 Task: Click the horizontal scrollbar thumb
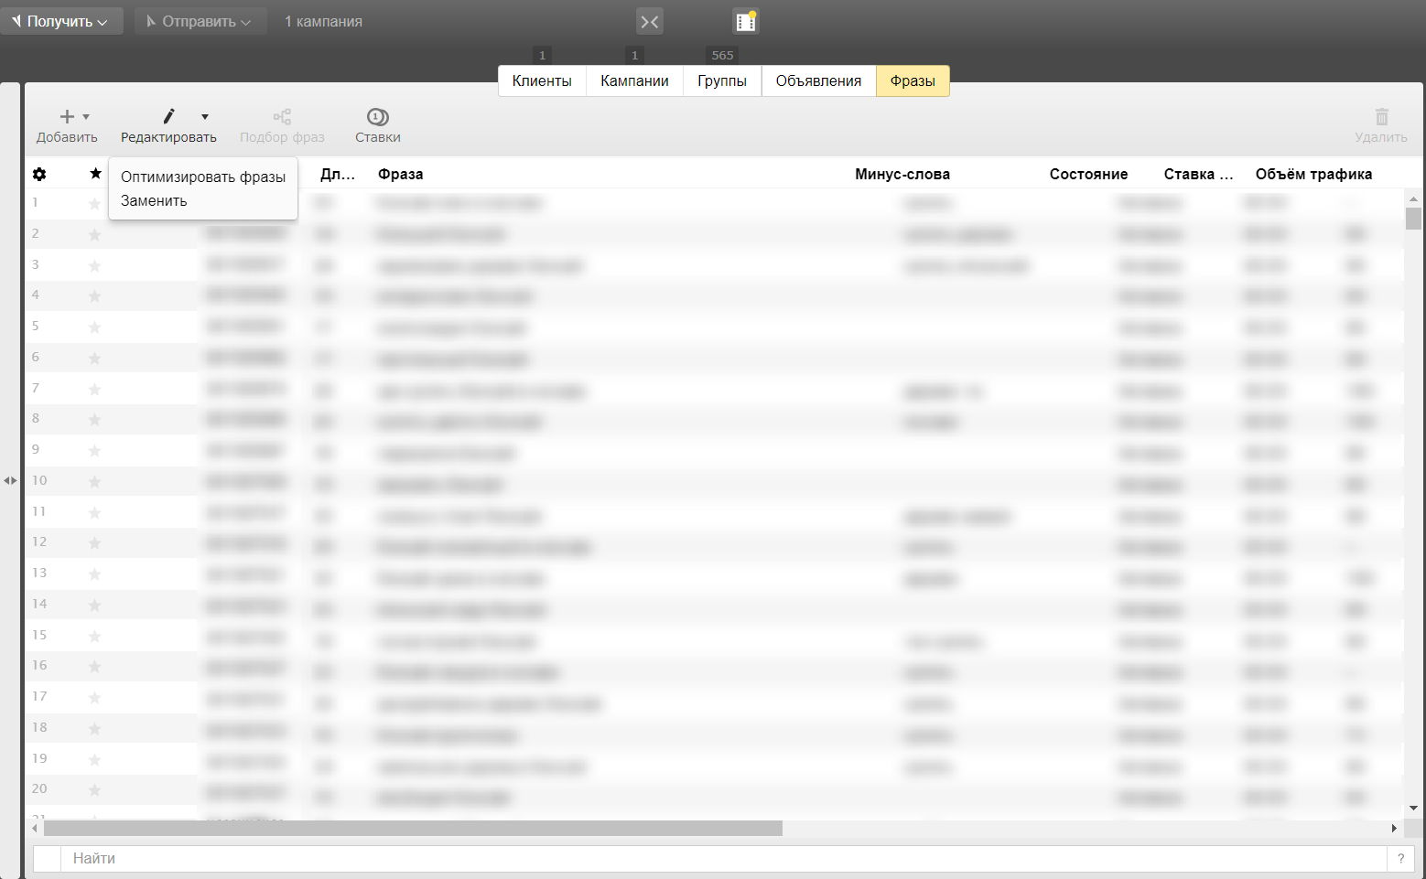412,828
